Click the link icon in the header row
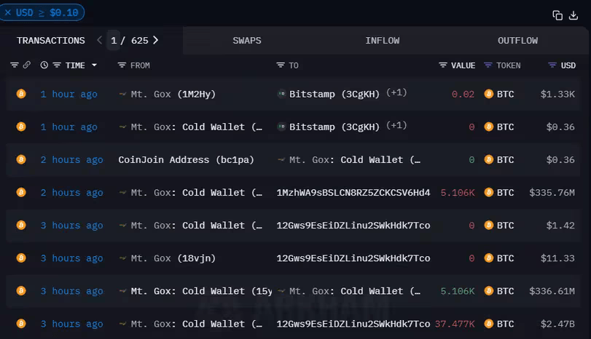The width and height of the screenshot is (591, 339). point(26,65)
